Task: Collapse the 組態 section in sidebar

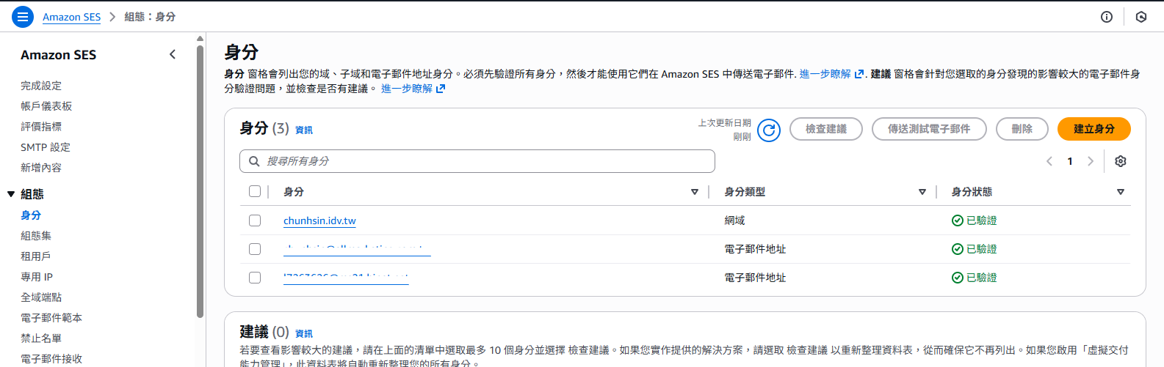Action: point(11,194)
